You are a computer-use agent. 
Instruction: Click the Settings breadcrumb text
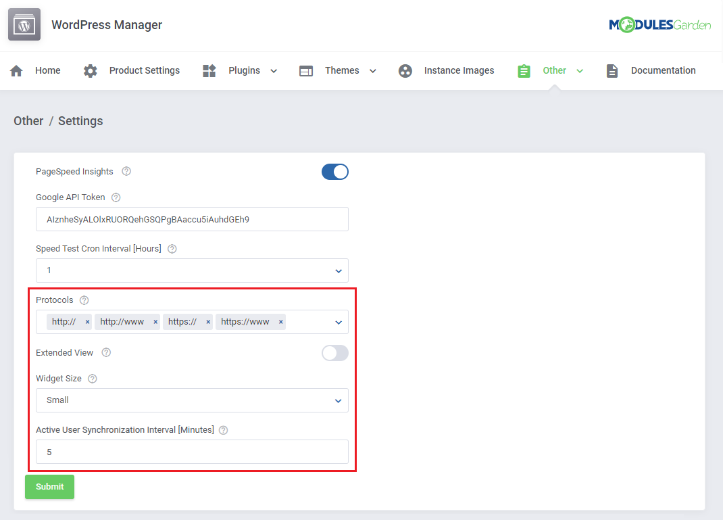(80, 121)
